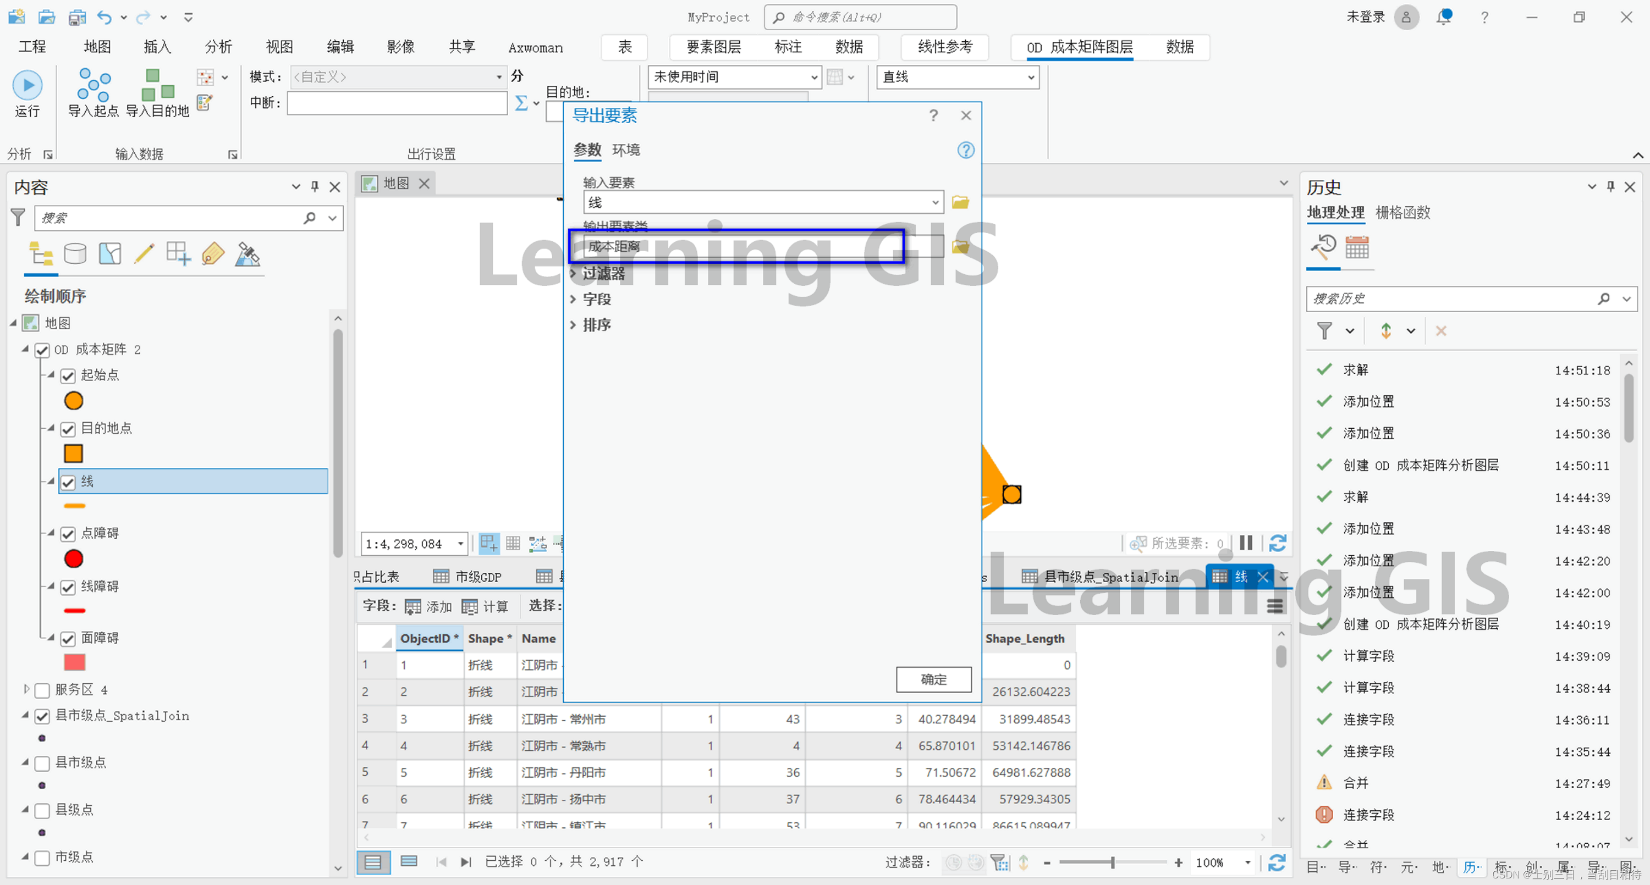The image size is (1650, 885).
Task: Click the red delete X icon in 历史 toolbar
Action: [x=1441, y=331]
